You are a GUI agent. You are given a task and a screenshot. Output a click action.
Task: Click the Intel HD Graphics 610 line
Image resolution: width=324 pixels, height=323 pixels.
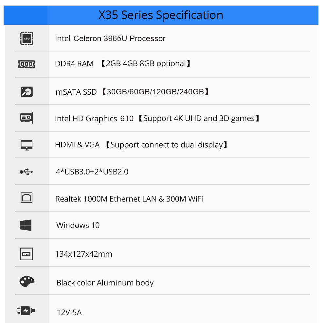pyautogui.click(x=157, y=119)
